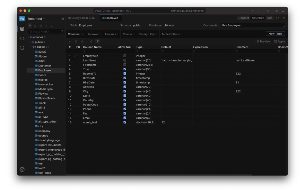Switch to Content view
This screenshot has width=305, height=190.
(244, 18)
